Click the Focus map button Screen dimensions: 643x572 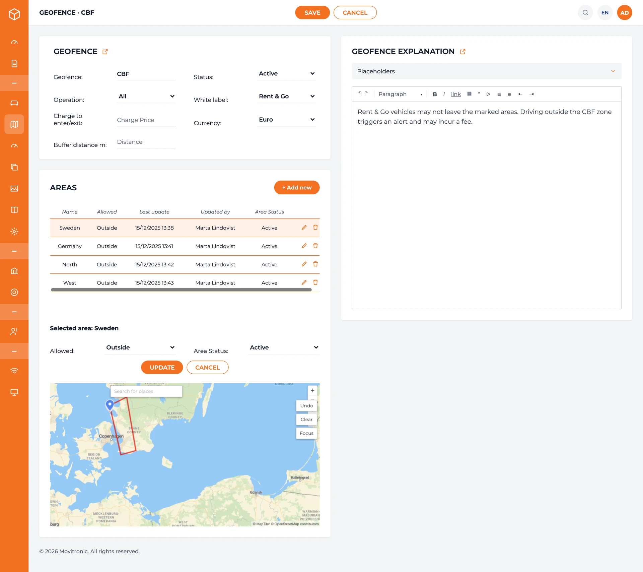pyautogui.click(x=306, y=433)
